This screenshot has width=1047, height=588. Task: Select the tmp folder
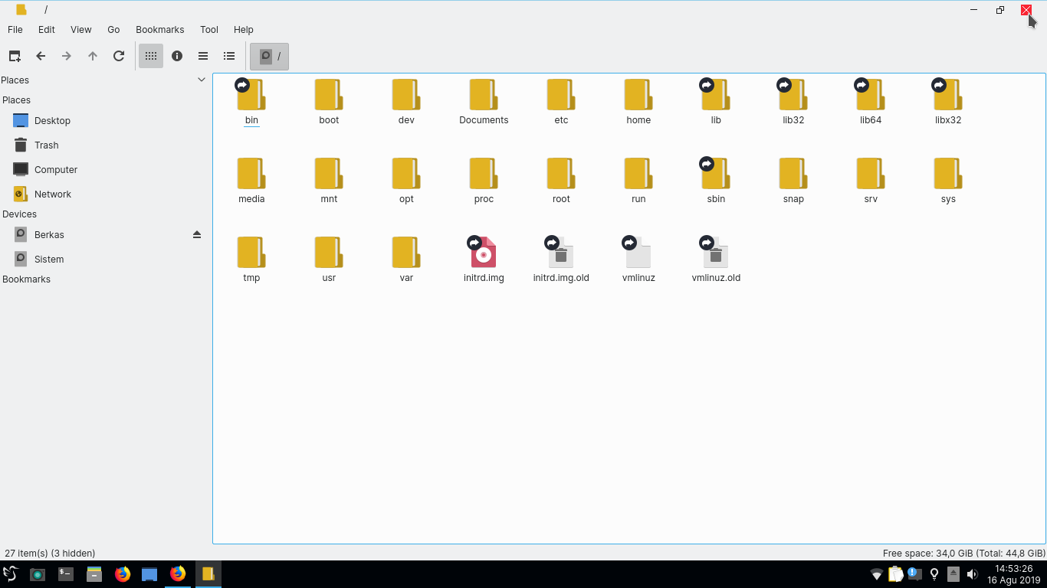[251, 260]
